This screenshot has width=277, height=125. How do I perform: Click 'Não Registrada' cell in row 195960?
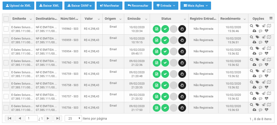pos(203,29)
